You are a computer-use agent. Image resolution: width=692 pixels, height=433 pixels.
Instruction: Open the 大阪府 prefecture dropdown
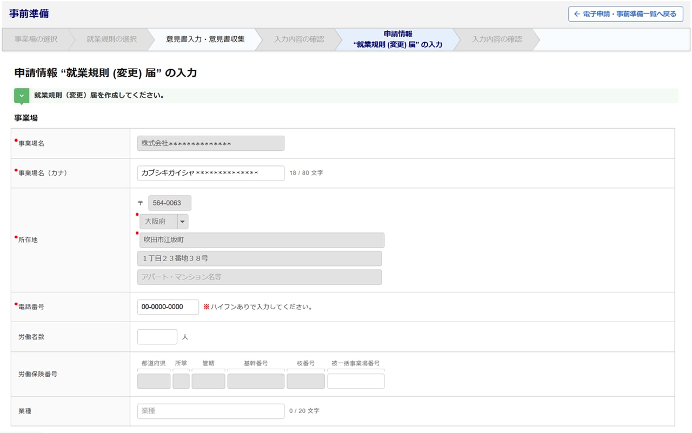pos(183,222)
